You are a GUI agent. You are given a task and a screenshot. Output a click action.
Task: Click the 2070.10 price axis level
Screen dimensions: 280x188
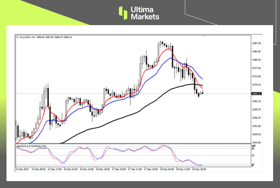[256, 85]
